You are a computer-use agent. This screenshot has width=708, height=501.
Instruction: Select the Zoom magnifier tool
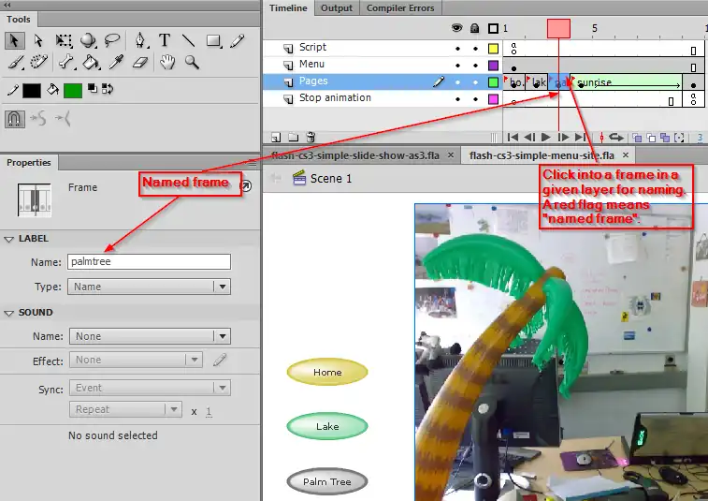pos(192,63)
